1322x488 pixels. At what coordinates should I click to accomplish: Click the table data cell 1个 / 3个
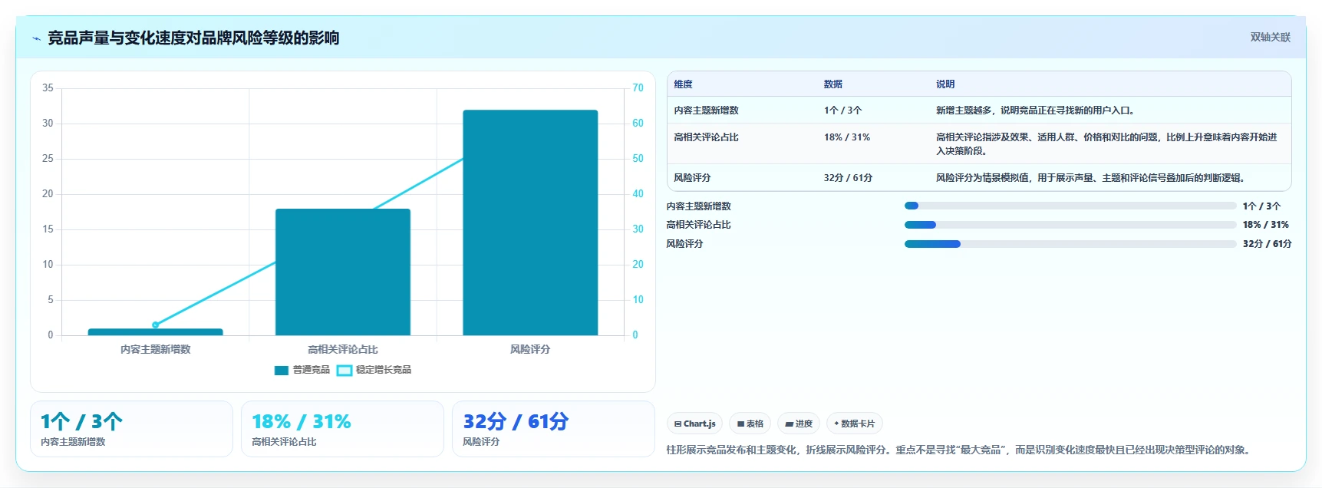[x=843, y=110]
